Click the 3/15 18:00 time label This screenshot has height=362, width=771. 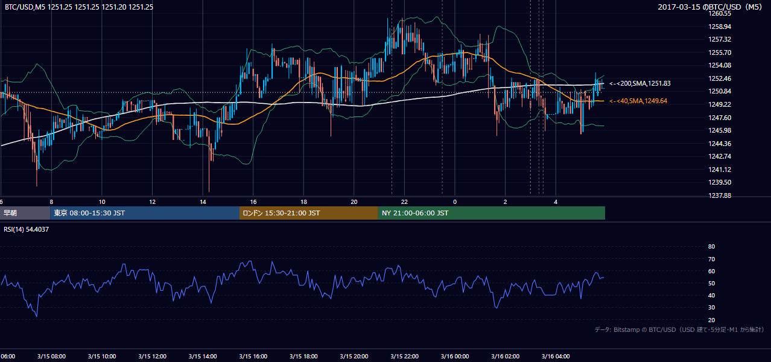pyautogui.click(x=303, y=357)
